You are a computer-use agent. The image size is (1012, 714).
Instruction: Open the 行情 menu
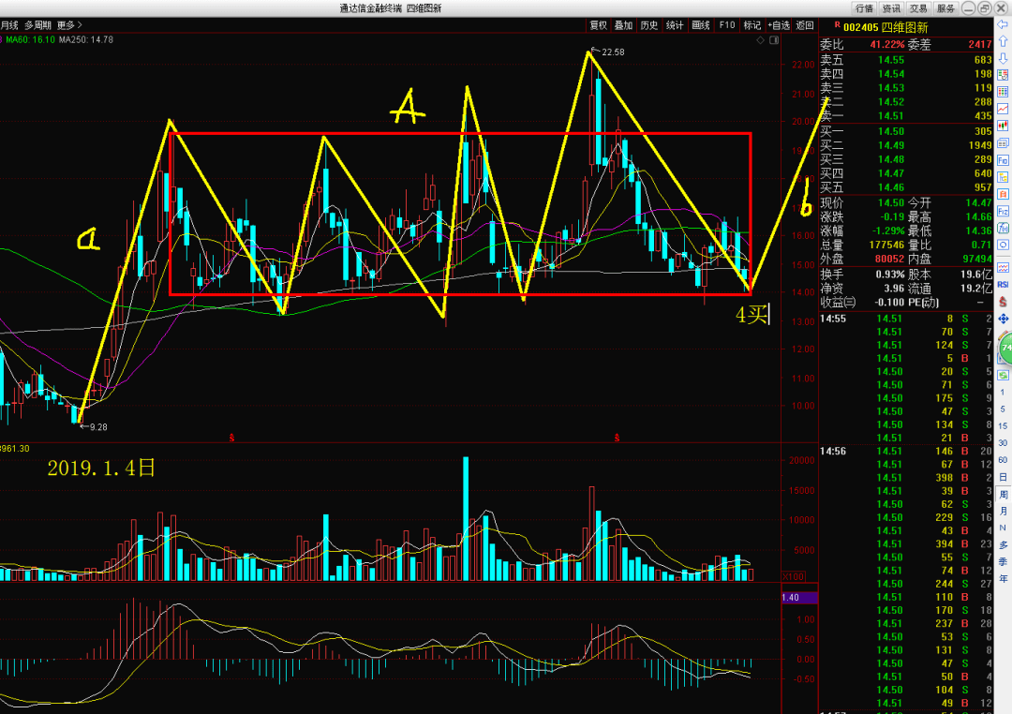(x=864, y=8)
